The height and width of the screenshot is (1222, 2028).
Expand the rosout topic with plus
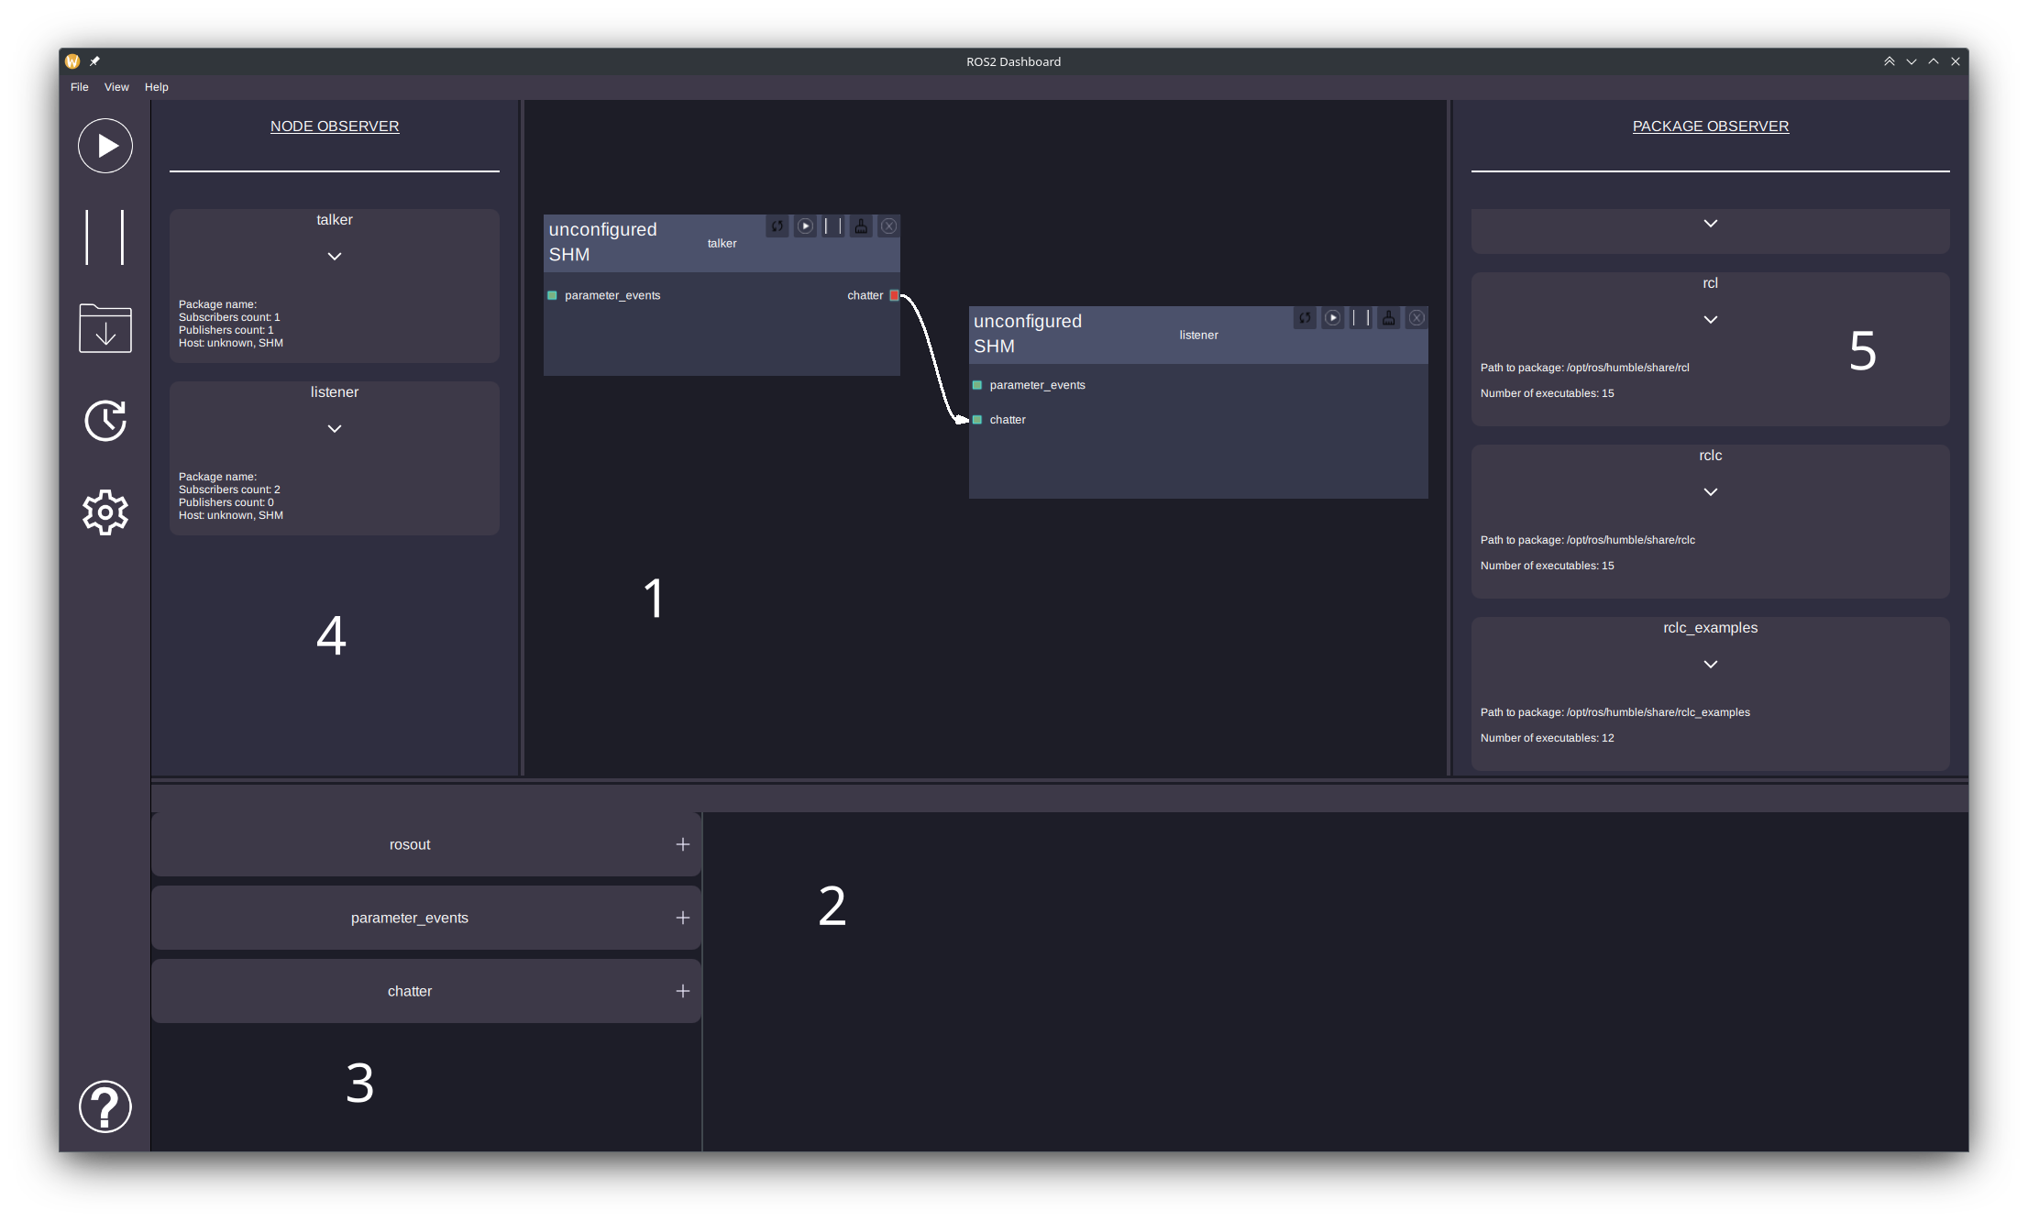point(682,844)
